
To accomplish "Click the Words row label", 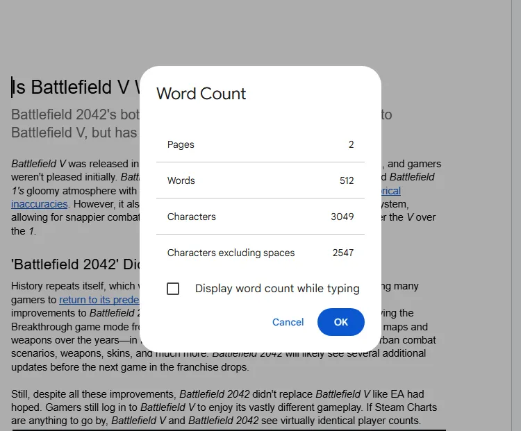I will [x=181, y=180].
